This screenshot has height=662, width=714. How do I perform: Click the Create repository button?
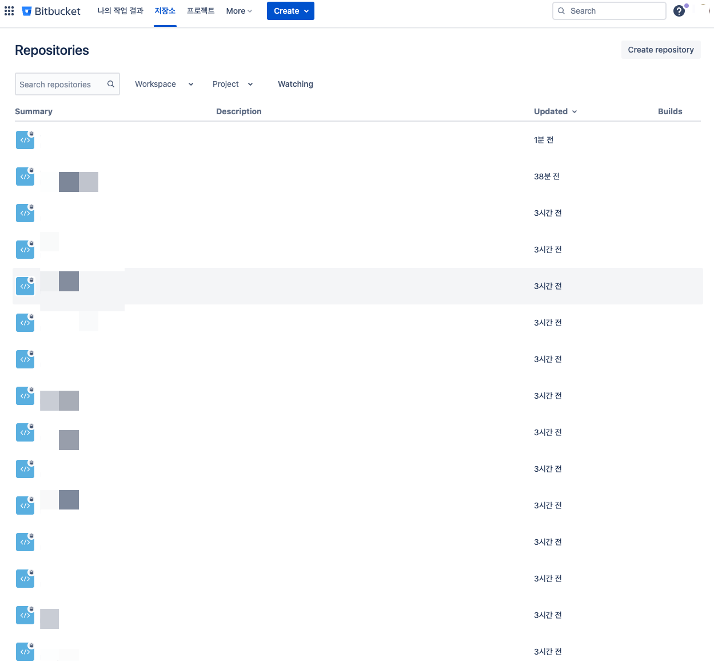coord(660,50)
